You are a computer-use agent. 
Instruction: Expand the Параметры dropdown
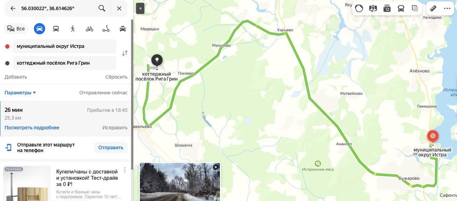[20, 92]
